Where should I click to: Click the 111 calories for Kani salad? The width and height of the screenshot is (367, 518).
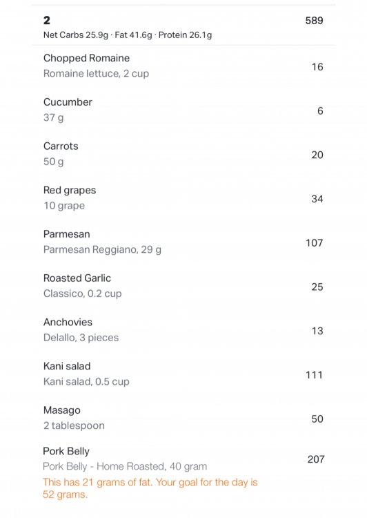(x=314, y=375)
